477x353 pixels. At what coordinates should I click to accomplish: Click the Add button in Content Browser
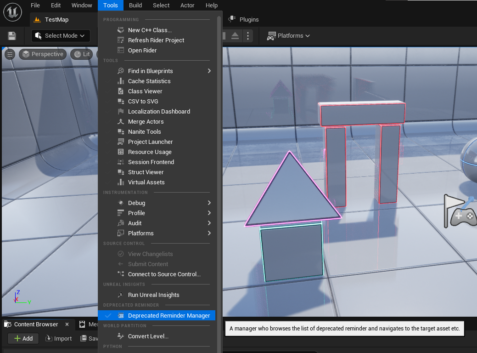coord(23,338)
